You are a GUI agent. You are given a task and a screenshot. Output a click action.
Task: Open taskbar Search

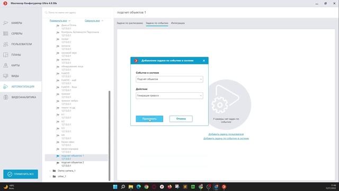click(x=123, y=187)
